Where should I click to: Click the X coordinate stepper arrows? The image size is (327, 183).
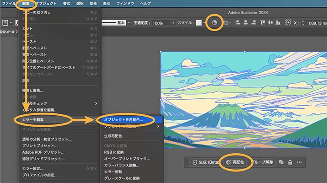[303, 23]
